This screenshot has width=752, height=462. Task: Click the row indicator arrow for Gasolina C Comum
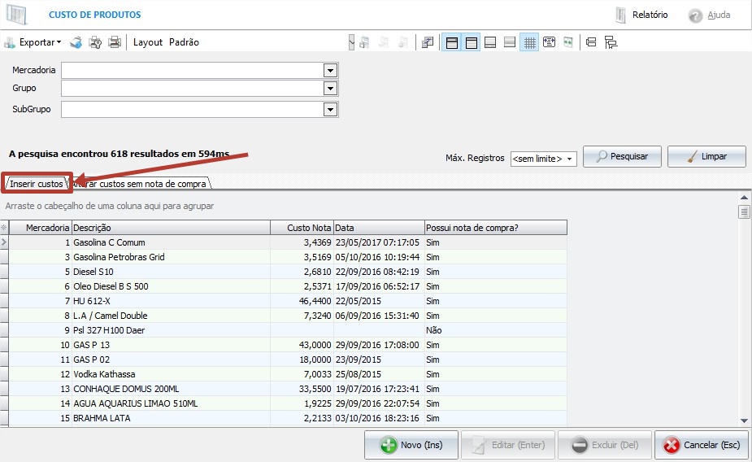[4, 242]
